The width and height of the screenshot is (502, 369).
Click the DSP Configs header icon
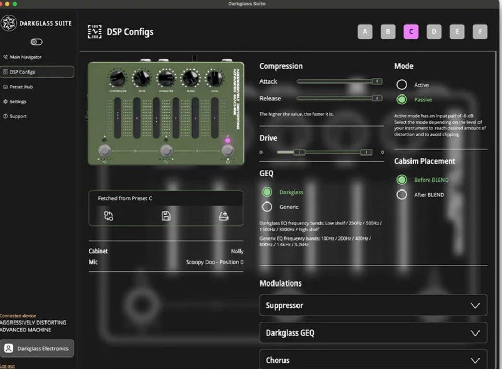point(95,32)
